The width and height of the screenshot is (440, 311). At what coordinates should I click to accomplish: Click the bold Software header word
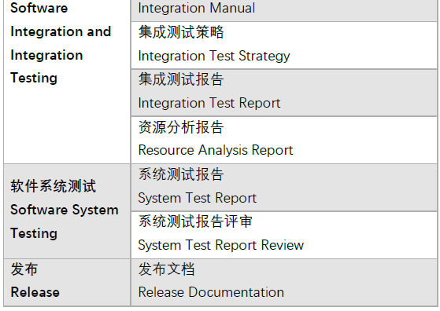tap(39, 8)
